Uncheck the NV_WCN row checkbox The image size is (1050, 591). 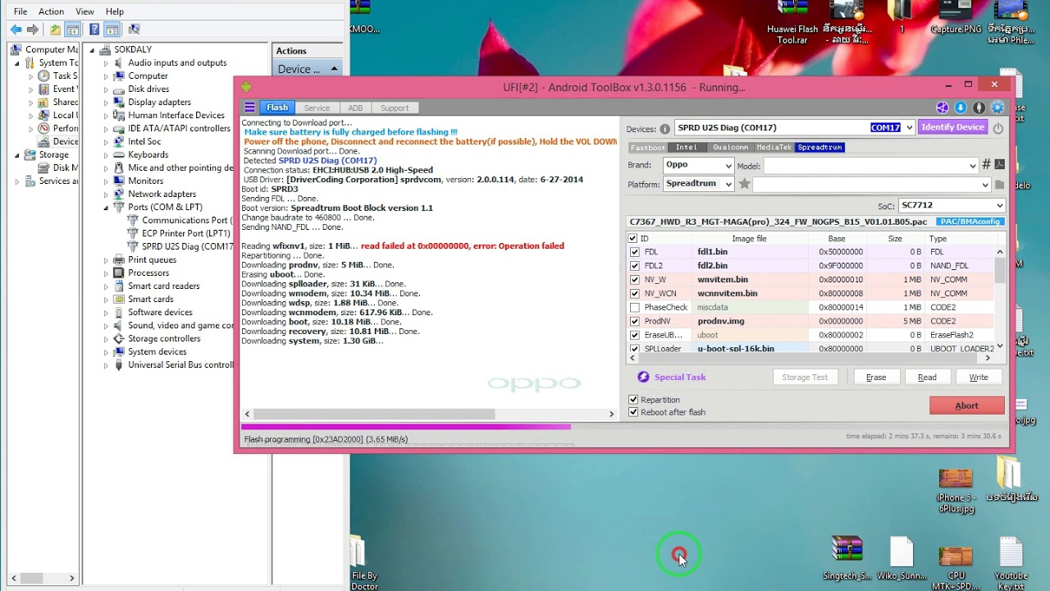pos(634,293)
